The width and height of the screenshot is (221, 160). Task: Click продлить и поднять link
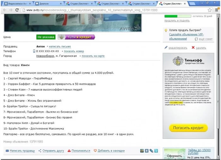177,21
